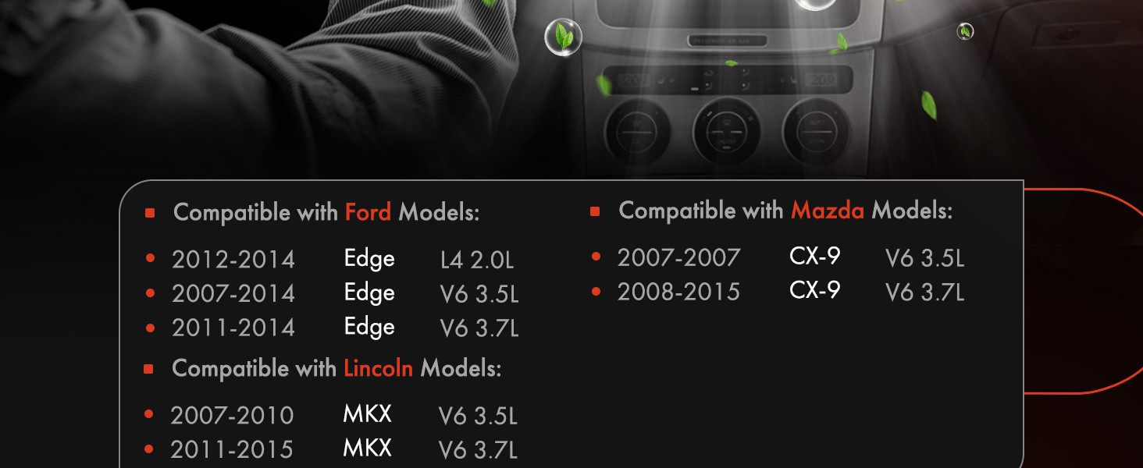Click the red square bullet before Ford heading
1143x468 pixels.
click(x=150, y=213)
